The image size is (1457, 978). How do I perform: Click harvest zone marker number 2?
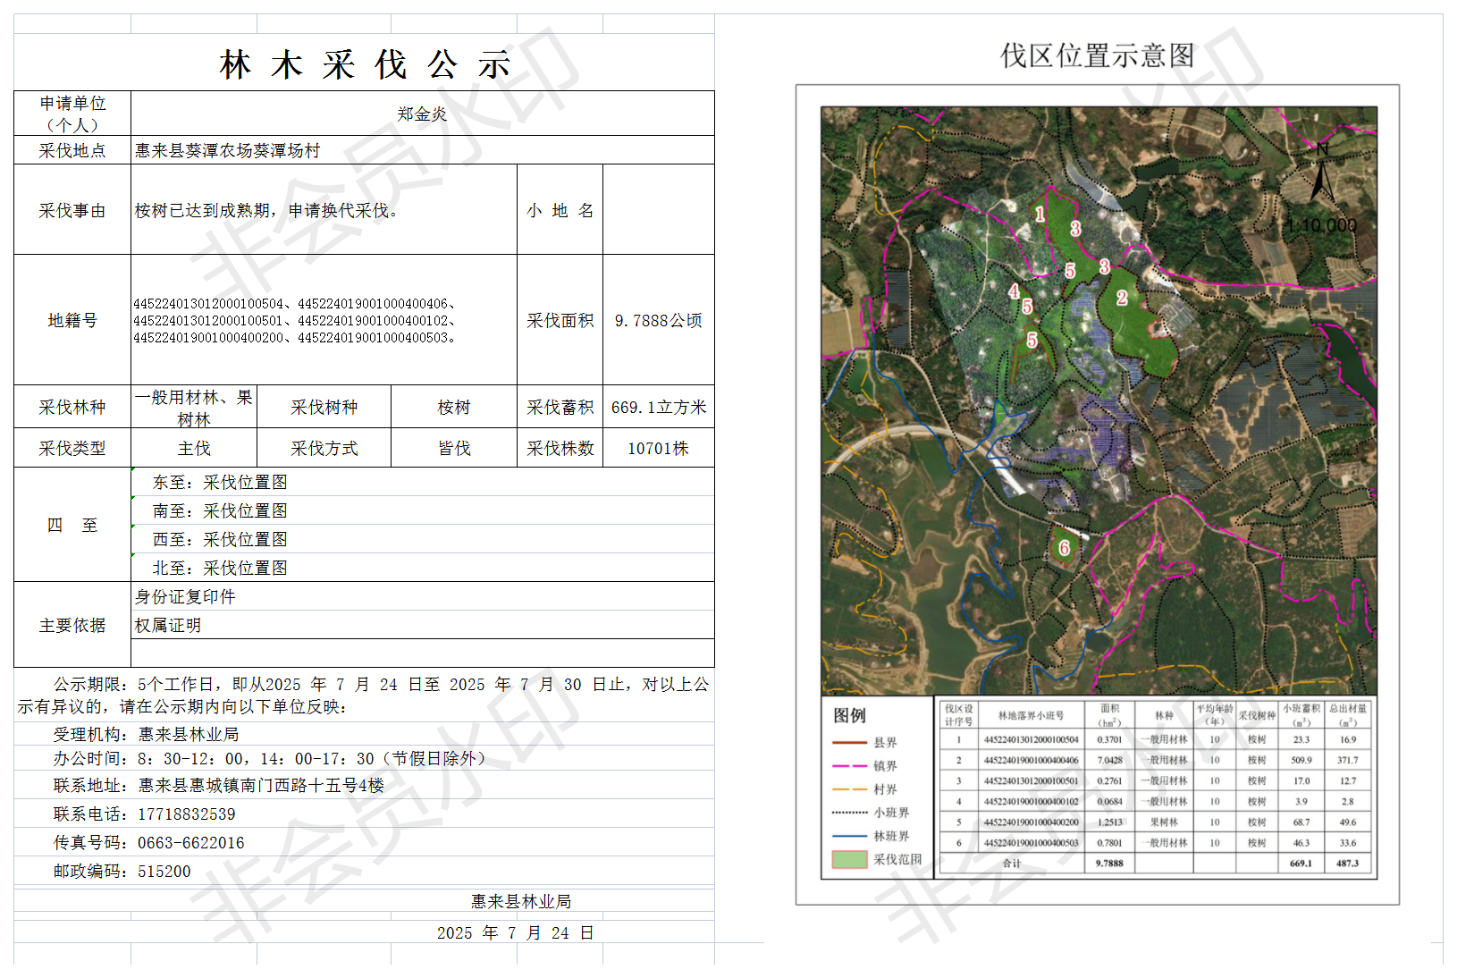1121,298
